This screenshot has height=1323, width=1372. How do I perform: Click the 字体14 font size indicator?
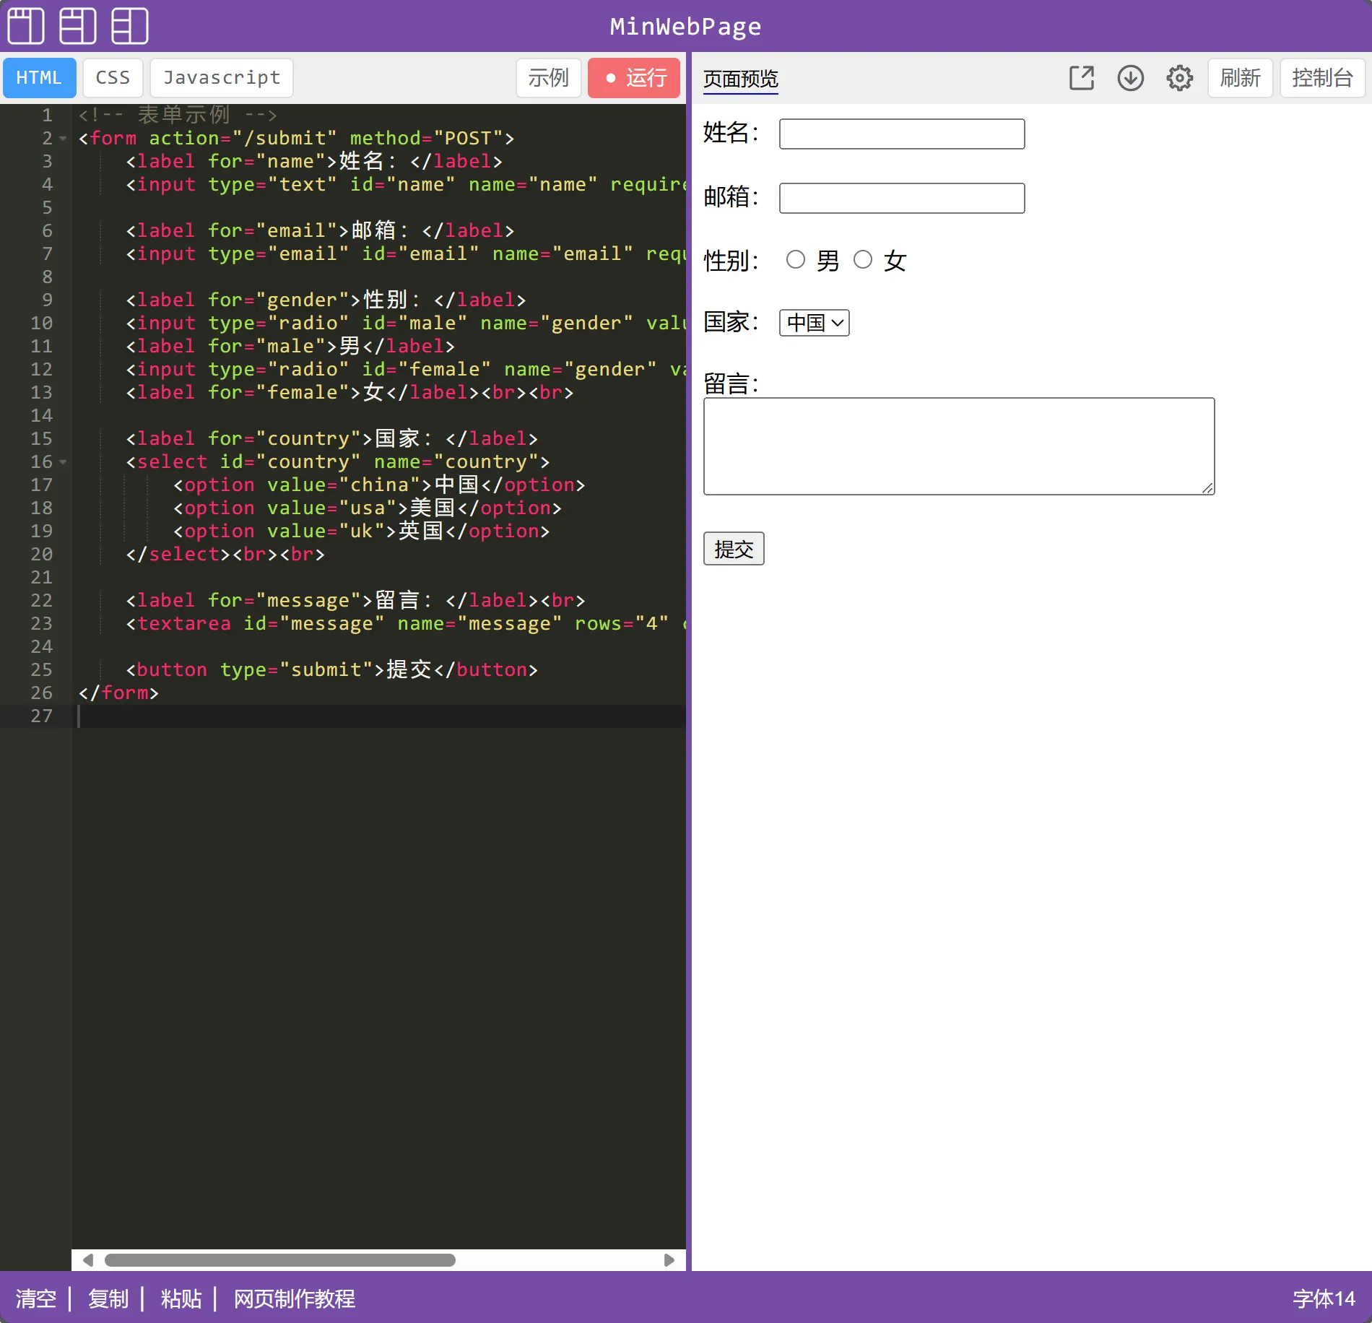(1324, 1298)
